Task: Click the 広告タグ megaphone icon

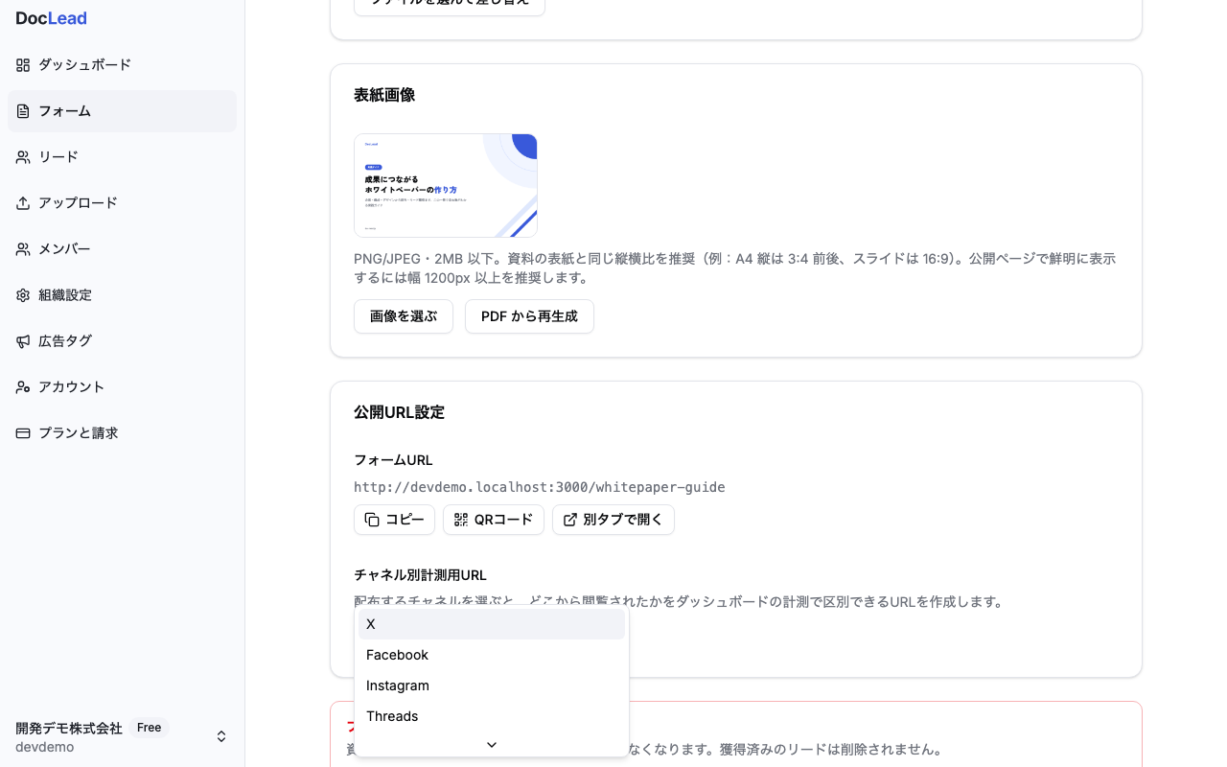Action: [x=23, y=341]
